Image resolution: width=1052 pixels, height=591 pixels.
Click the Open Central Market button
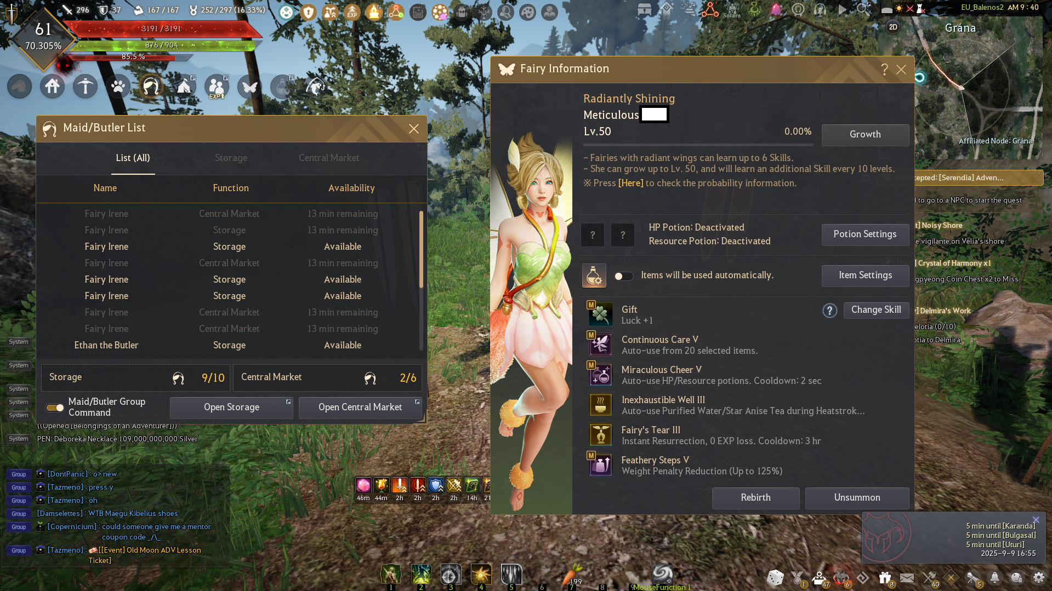pyautogui.click(x=360, y=408)
